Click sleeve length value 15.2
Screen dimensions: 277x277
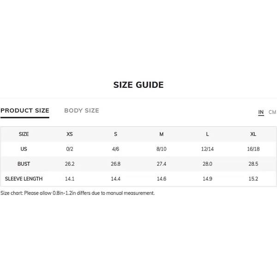point(253,179)
